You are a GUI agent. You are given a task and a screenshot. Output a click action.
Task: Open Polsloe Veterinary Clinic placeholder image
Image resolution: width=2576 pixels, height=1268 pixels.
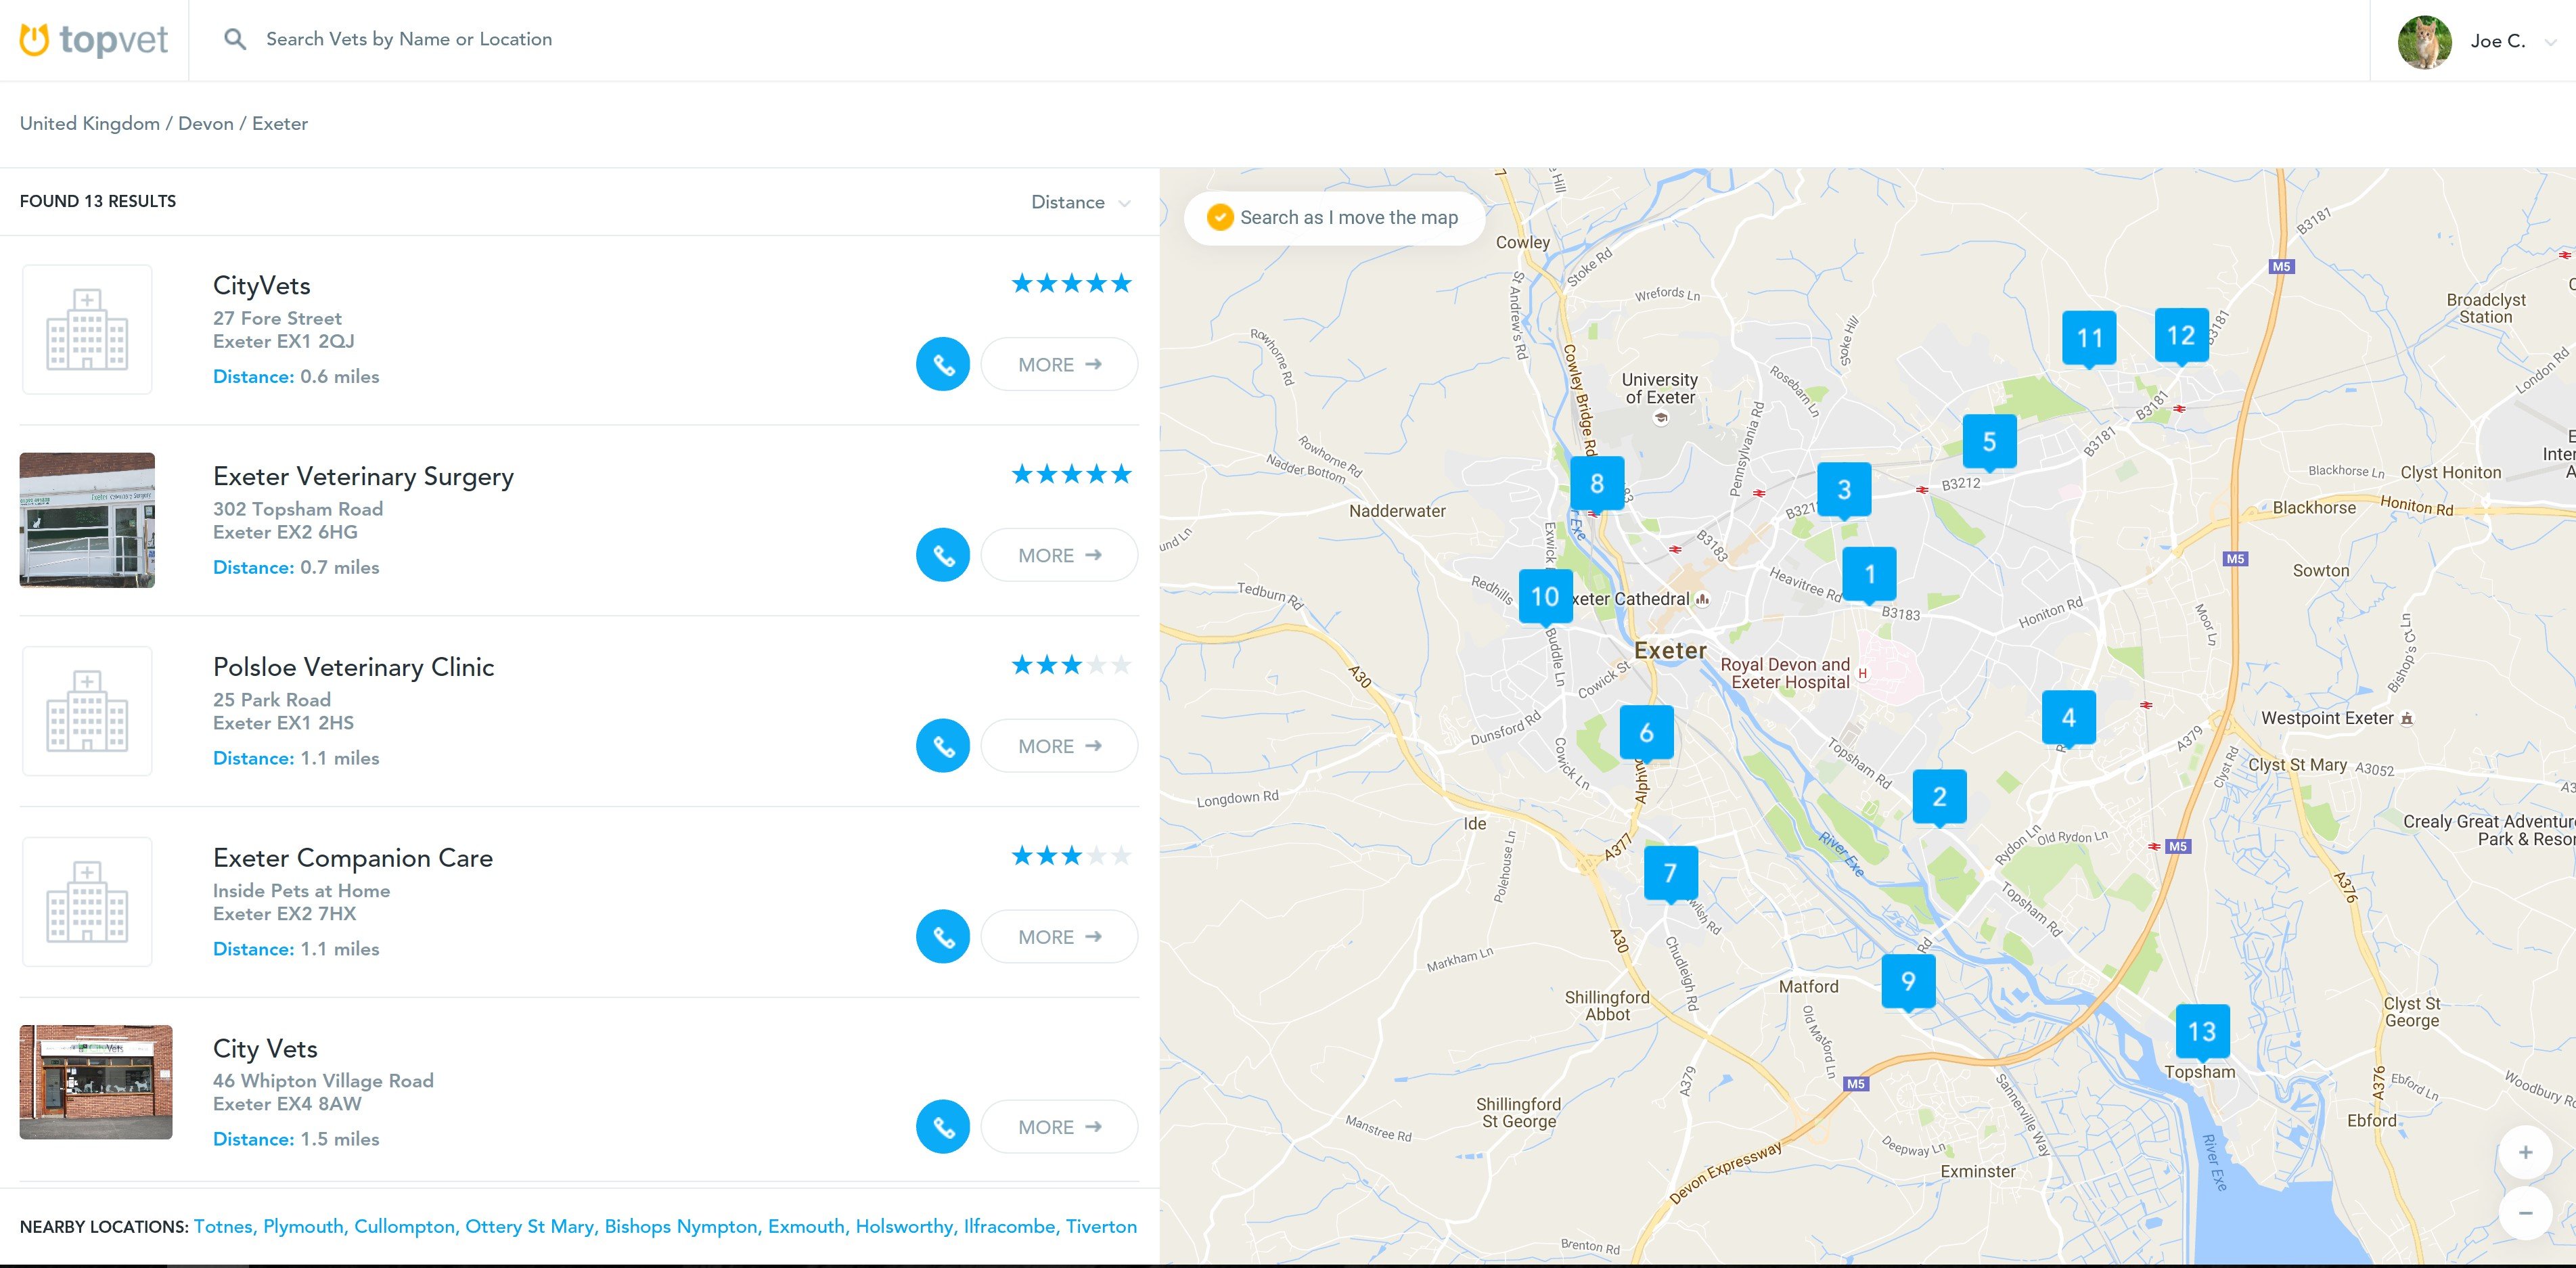tap(87, 711)
